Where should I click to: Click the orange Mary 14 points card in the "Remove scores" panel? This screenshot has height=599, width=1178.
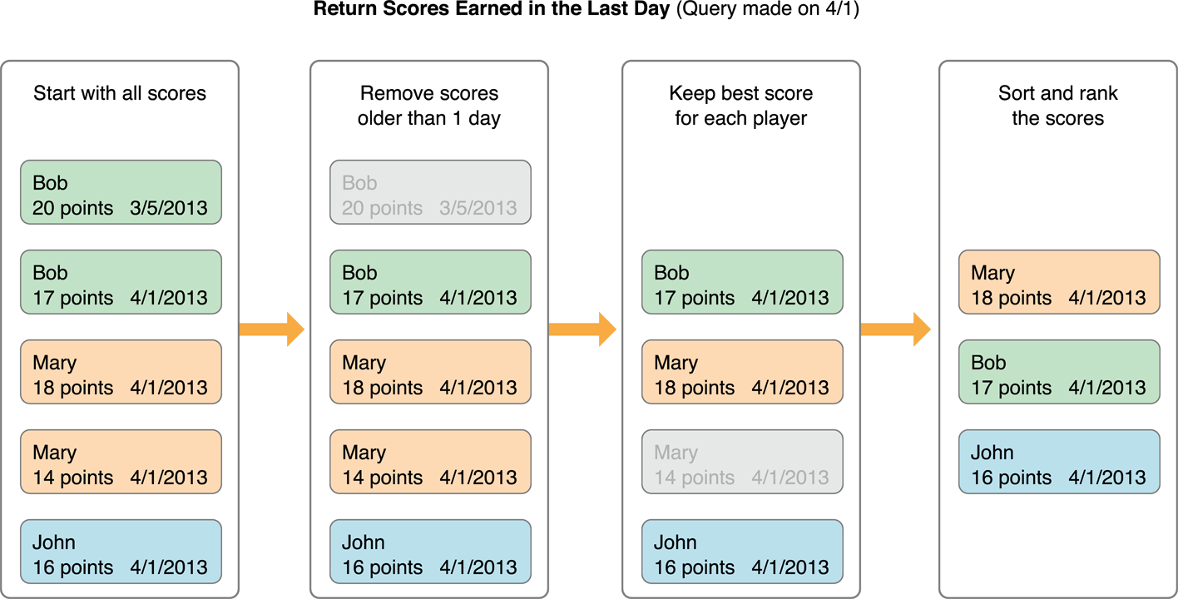pyautogui.click(x=430, y=462)
